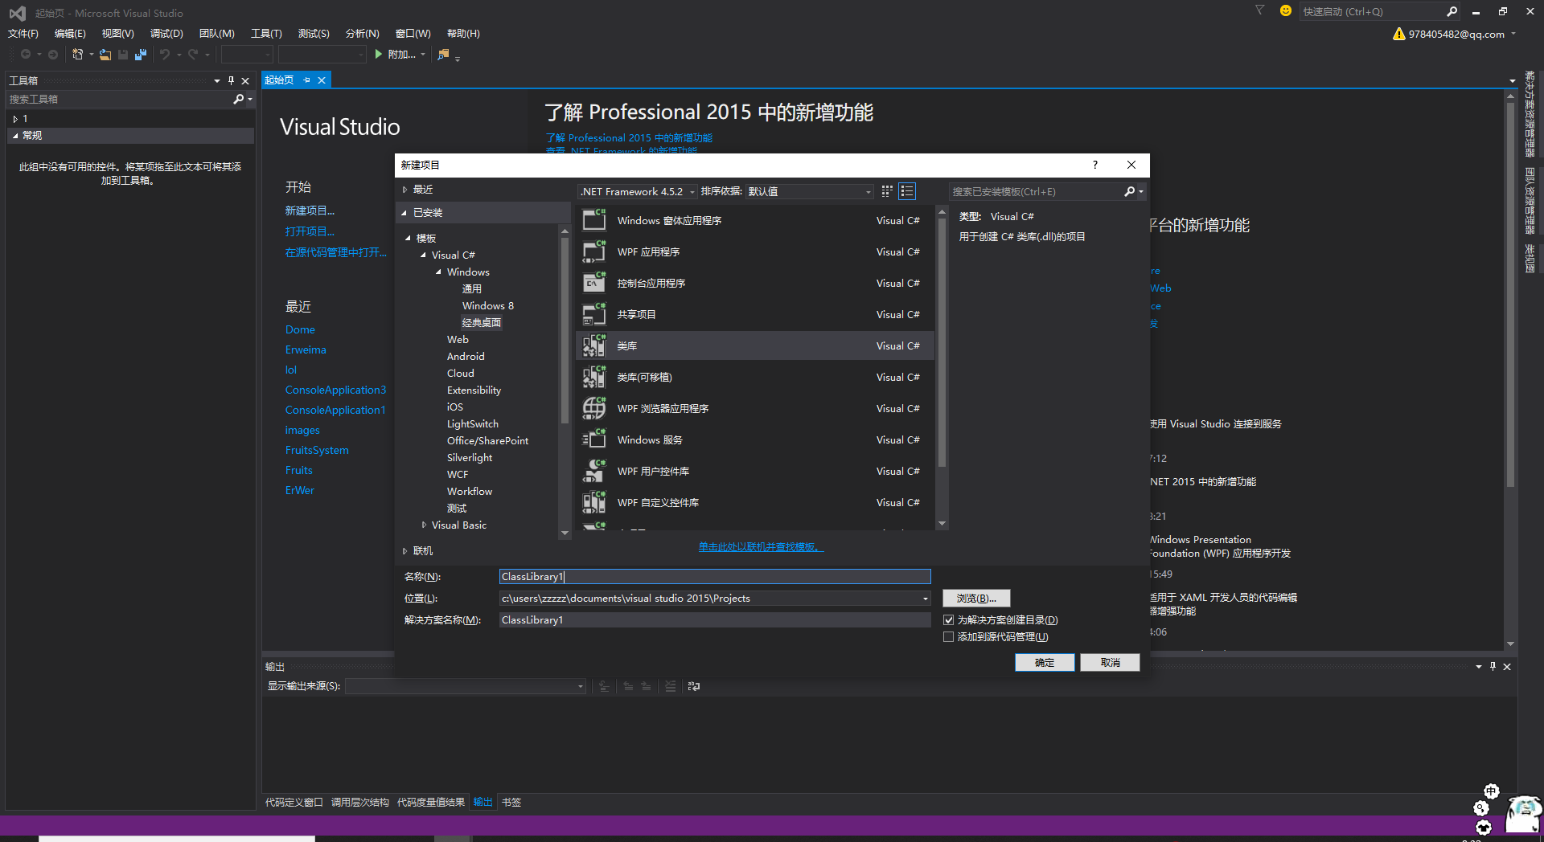1544x842 pixels.
Task: Select the 控制台应用程序 template
Action: [755, 283]
